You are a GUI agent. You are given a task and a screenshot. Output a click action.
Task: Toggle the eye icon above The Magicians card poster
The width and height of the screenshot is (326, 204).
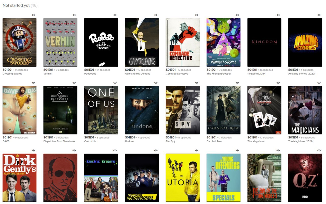(x=278, y=83)
